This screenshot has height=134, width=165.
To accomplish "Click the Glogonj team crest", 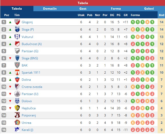I will pyautogui.click(x=17, y=22).
